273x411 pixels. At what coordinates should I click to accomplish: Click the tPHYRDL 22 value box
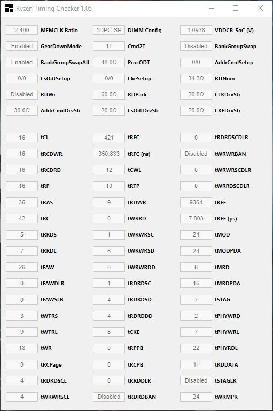(x=196, y=348)
